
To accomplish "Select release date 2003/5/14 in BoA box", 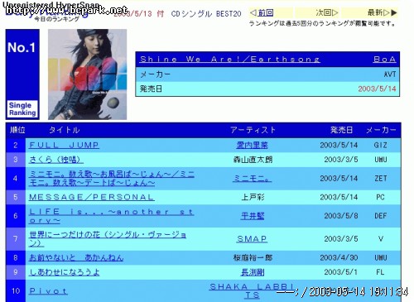I will pos(377,89).
